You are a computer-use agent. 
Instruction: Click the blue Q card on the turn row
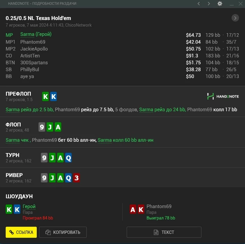(x=69, y=158)
